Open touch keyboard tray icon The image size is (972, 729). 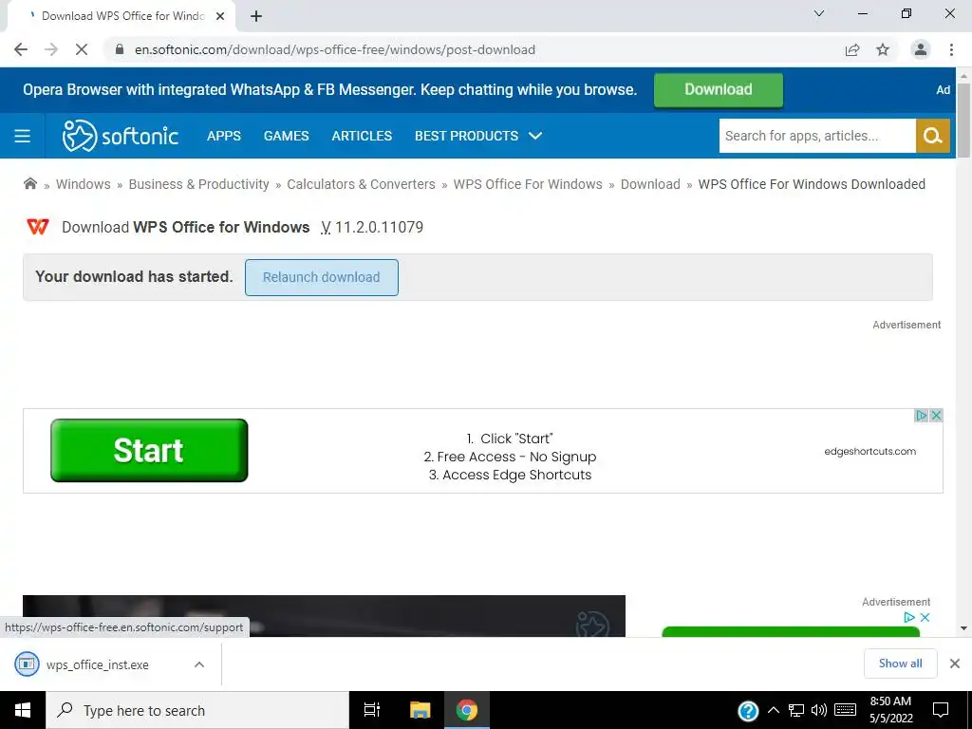(x=846, y=710)
